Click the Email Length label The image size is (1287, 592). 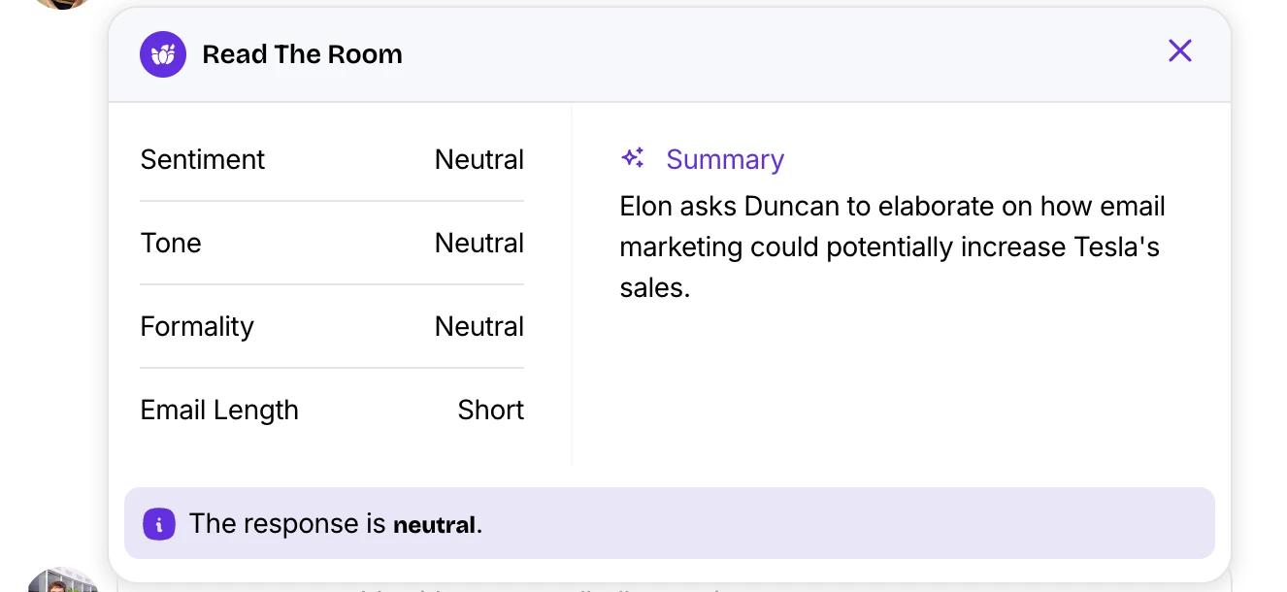pyautogui.click(x=219, y=410)
